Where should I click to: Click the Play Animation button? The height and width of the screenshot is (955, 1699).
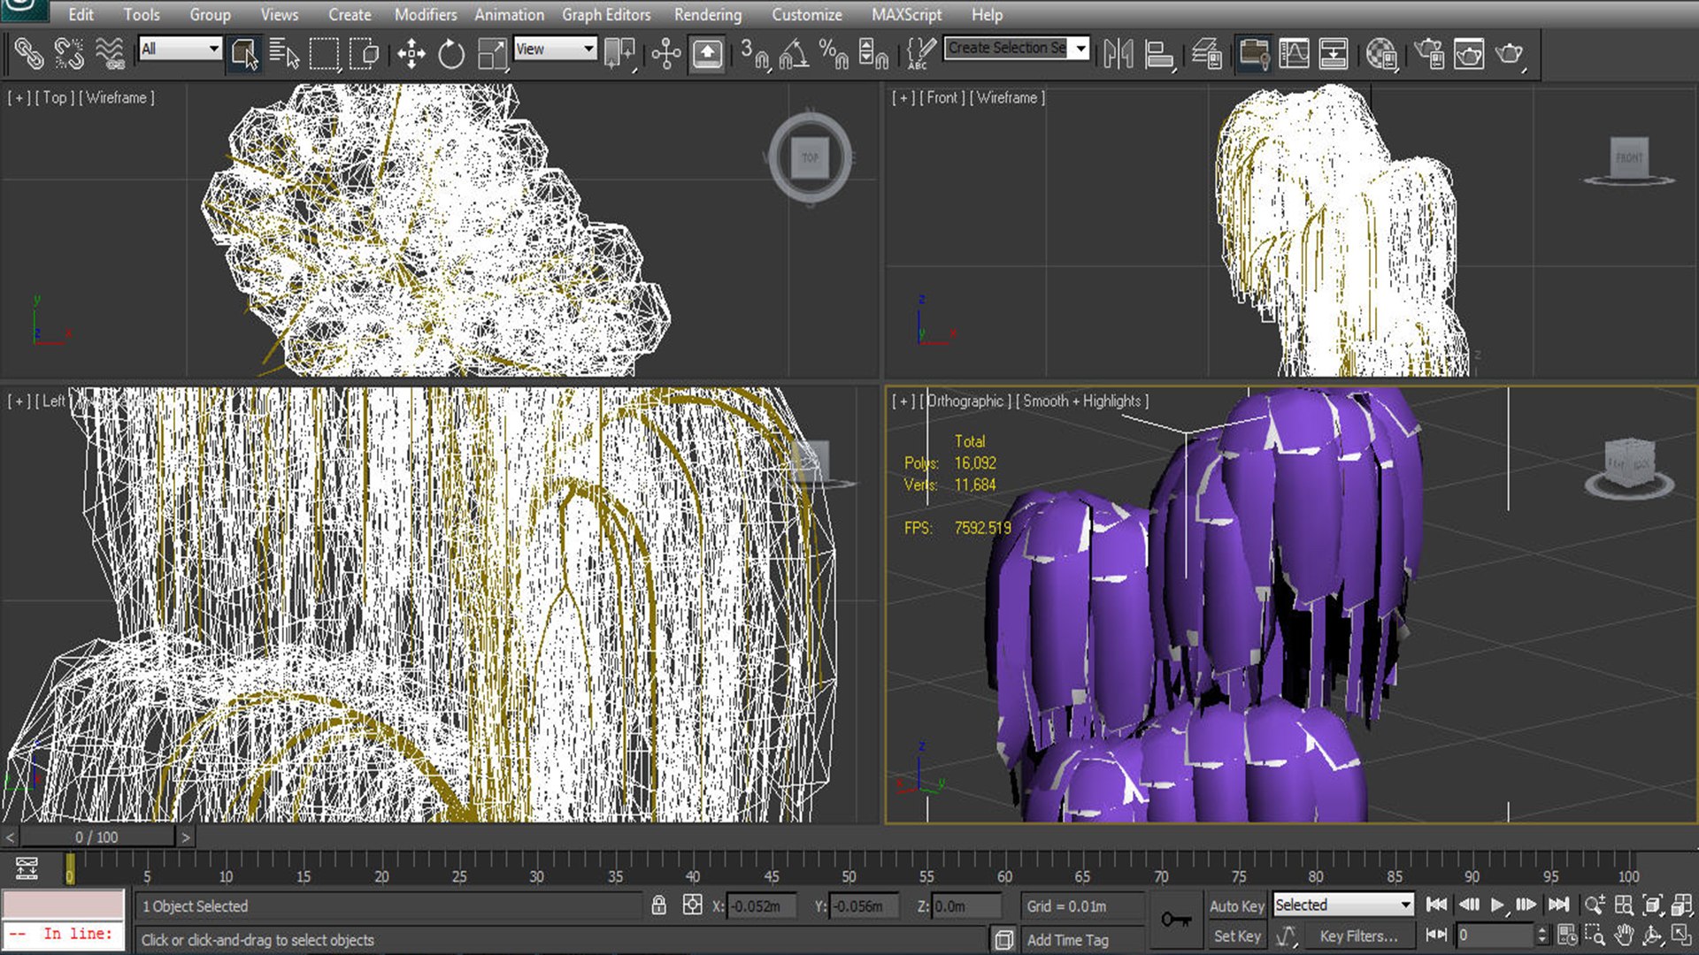coord(1497,905)
